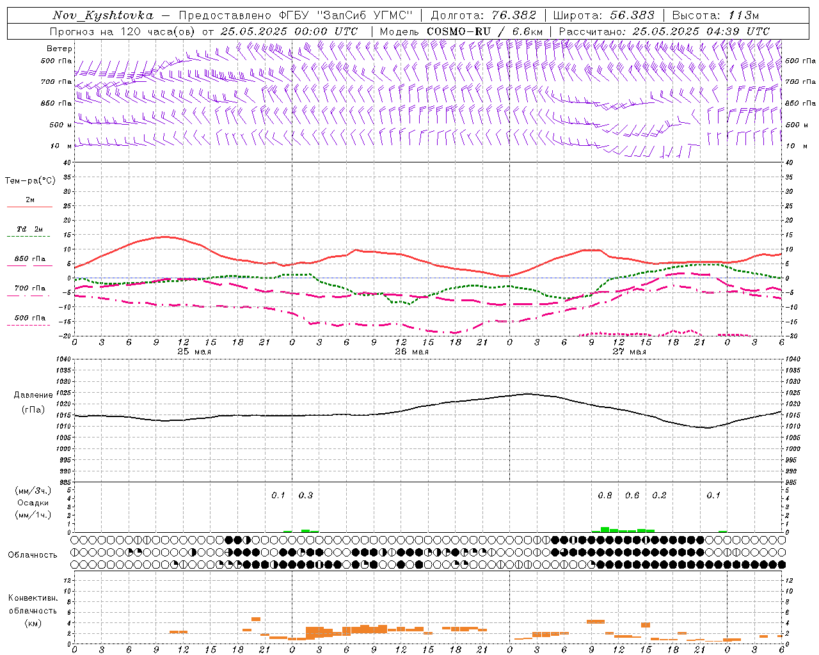Click the grid resolution 6.6км

(x=527, y=31)
